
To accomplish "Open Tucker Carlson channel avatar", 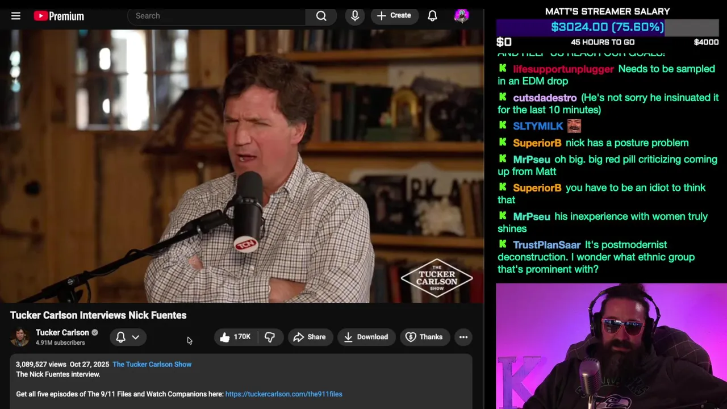I will 20,337.
